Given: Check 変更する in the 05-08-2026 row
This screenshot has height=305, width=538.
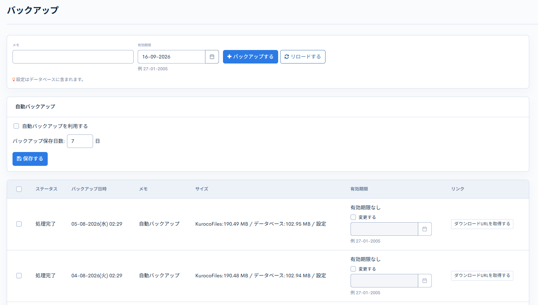Looking at the screenshot, I should coord(353,217).
